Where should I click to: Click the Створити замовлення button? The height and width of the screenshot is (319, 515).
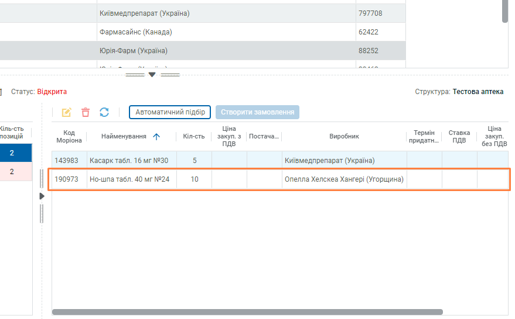point(257,112)
